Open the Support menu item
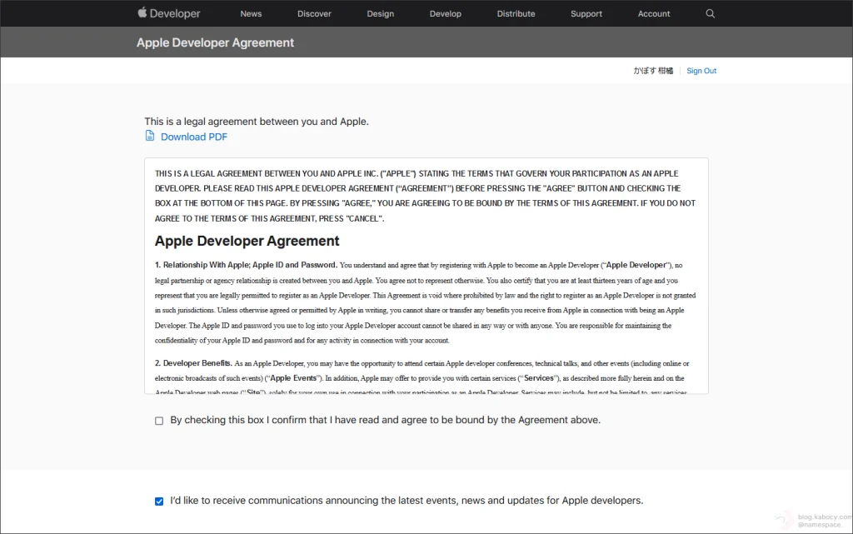 [586, 13]
